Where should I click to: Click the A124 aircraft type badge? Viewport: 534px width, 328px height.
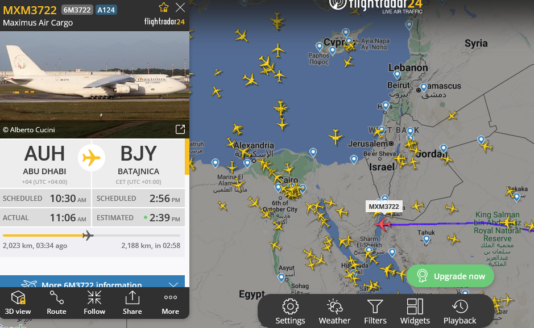[106, 10]
